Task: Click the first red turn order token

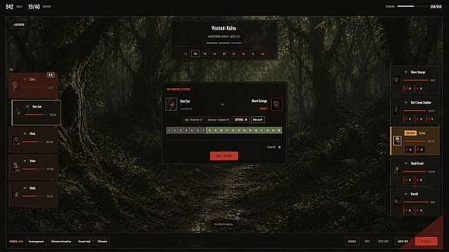Action: point(186,54)
